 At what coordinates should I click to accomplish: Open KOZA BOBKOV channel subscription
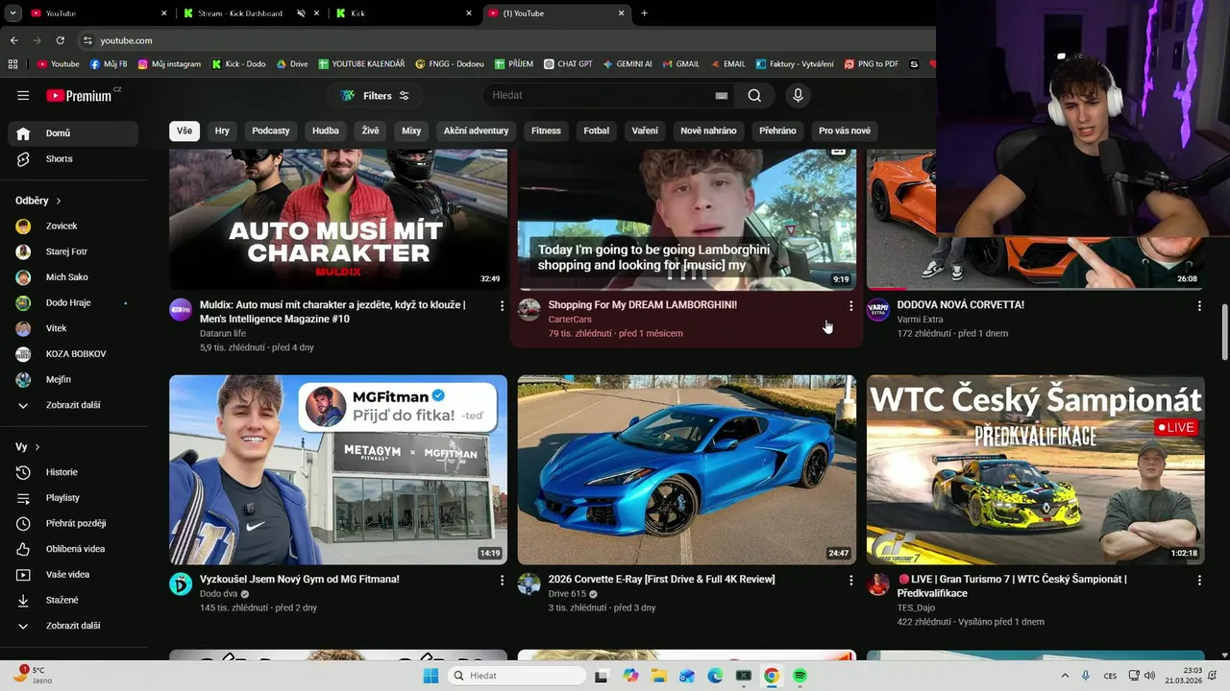point(73,354)
